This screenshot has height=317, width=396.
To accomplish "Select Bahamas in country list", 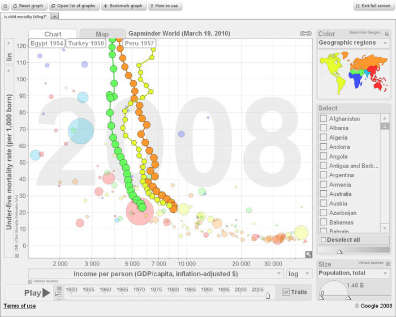I will click(x=341, y=222).
